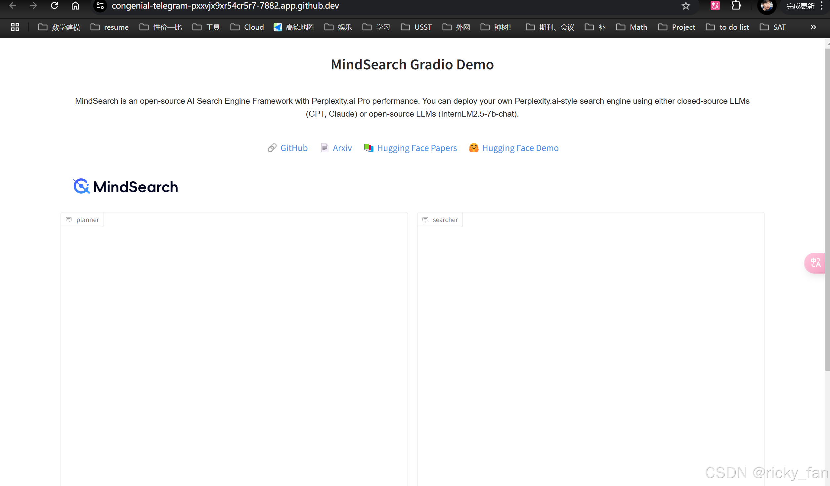Open the Arxiv link

click(x=342, y=148)
